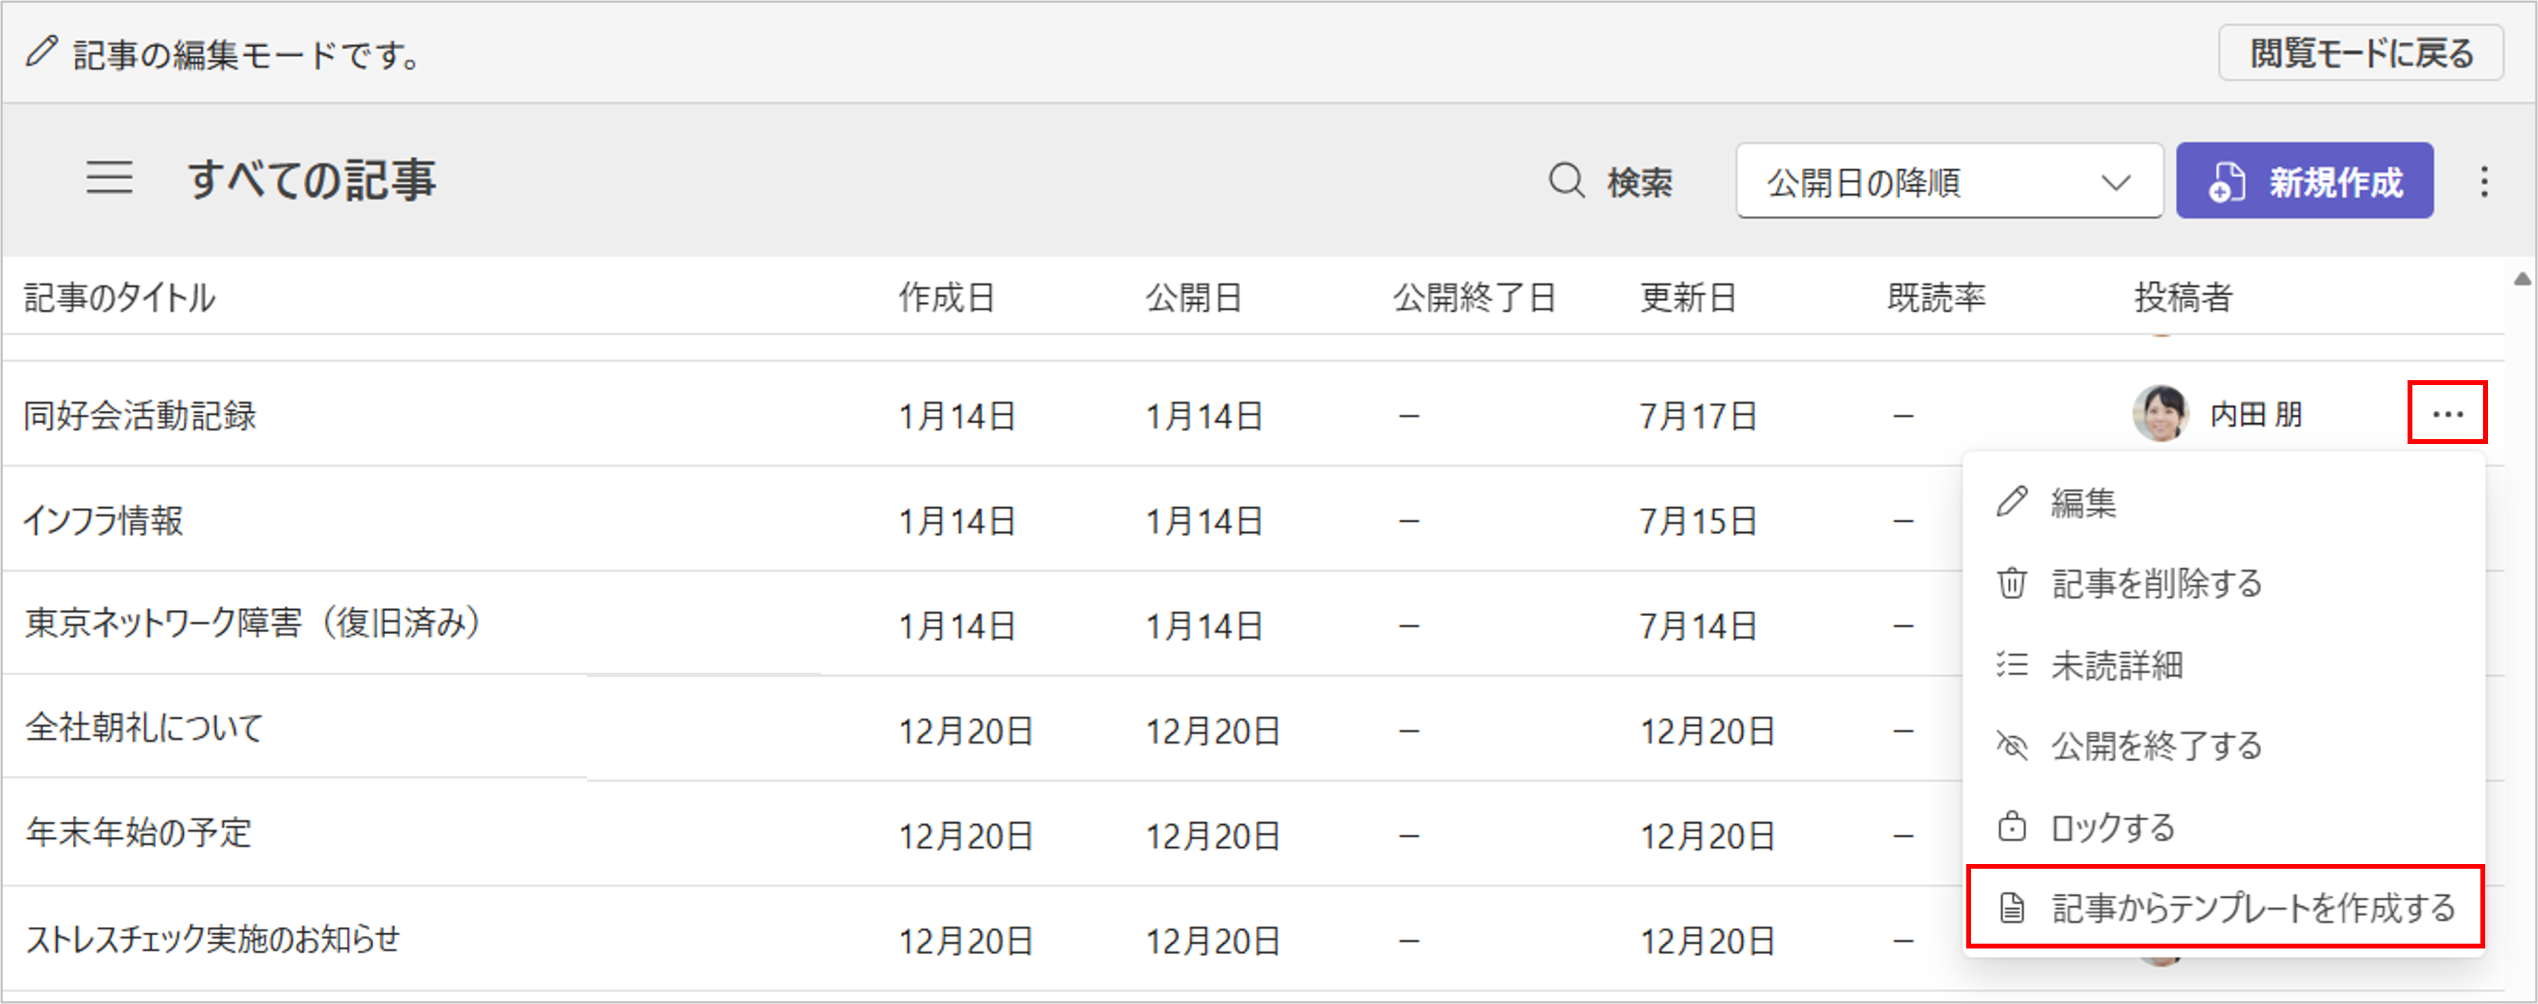Click the pencil icon beside 編集
This screenshot has width=2538, height=1004.
tap(2011, 502)
